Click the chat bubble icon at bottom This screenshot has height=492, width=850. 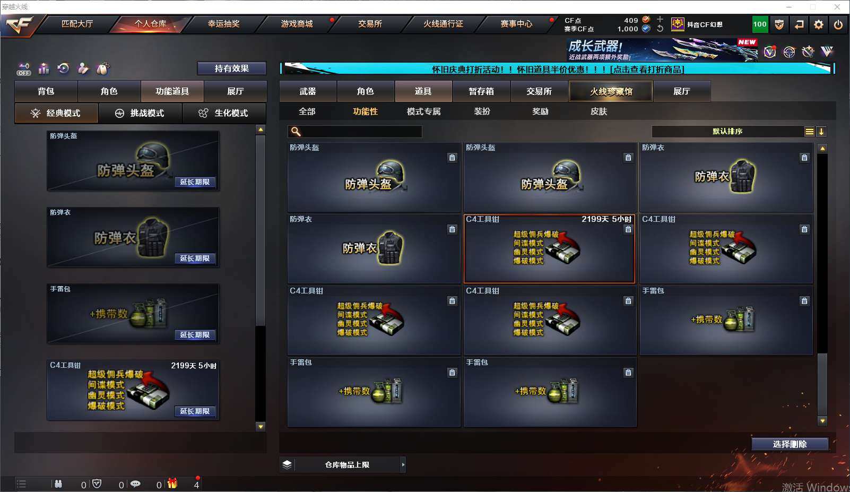point(135,484)
